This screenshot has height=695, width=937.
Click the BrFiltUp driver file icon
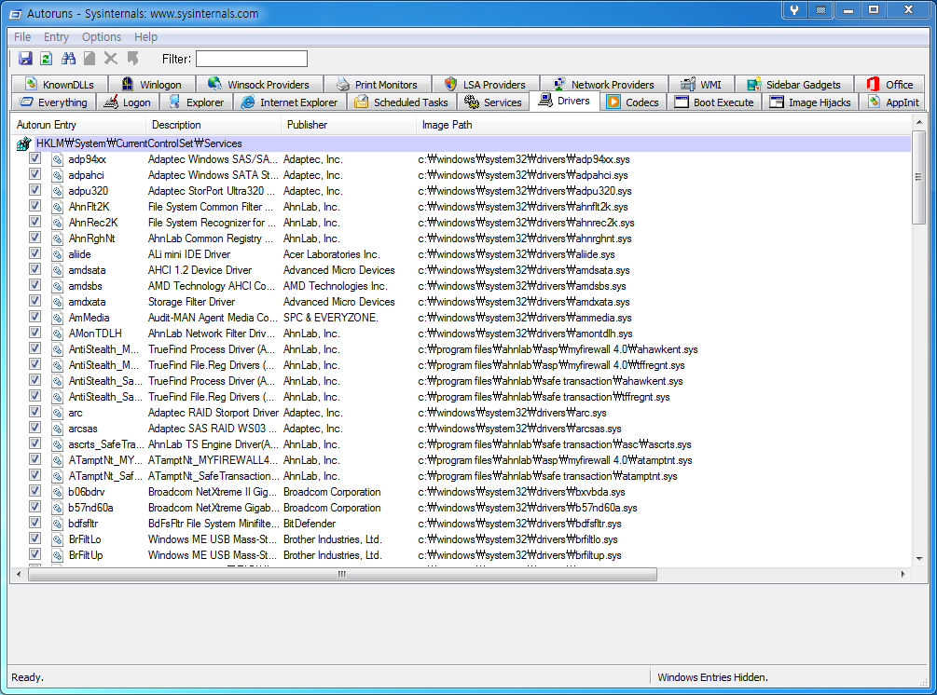(x=58, y=555)
